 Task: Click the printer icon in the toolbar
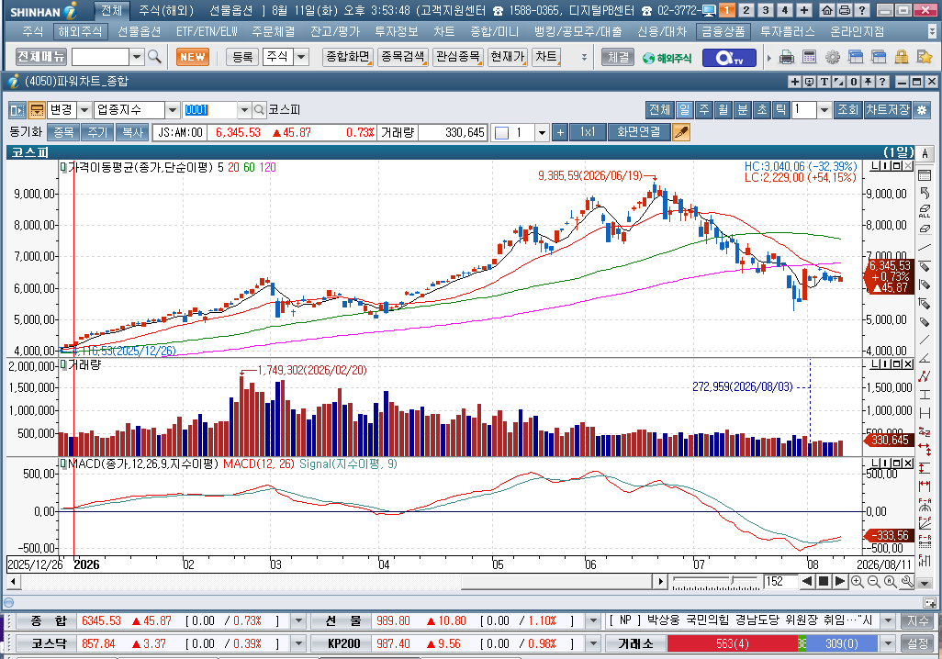tap(787, 57)
